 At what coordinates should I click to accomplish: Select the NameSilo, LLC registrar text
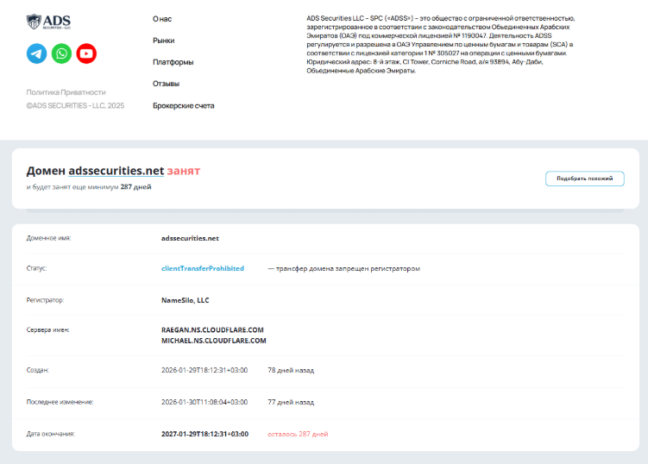[186, 300]
